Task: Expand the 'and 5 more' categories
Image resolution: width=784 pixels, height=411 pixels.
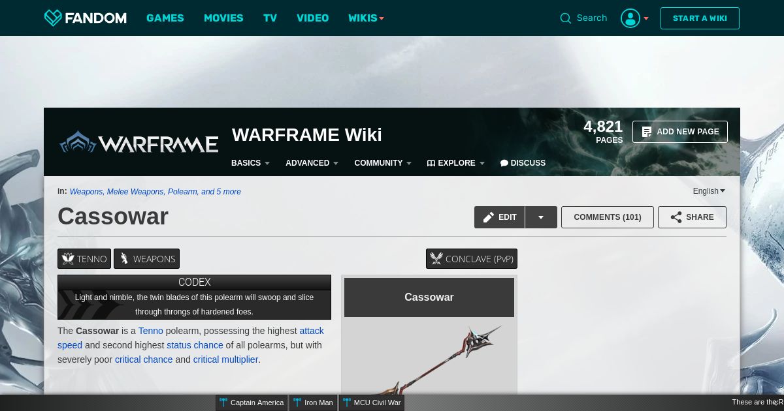Action: pos(221,192)
